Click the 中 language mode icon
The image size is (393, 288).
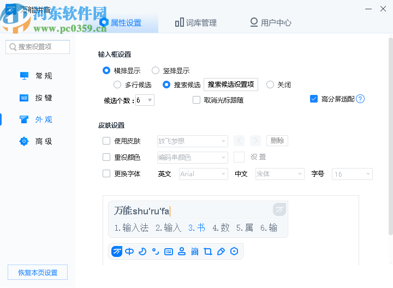pyautogui.click(x=129, y=251)
